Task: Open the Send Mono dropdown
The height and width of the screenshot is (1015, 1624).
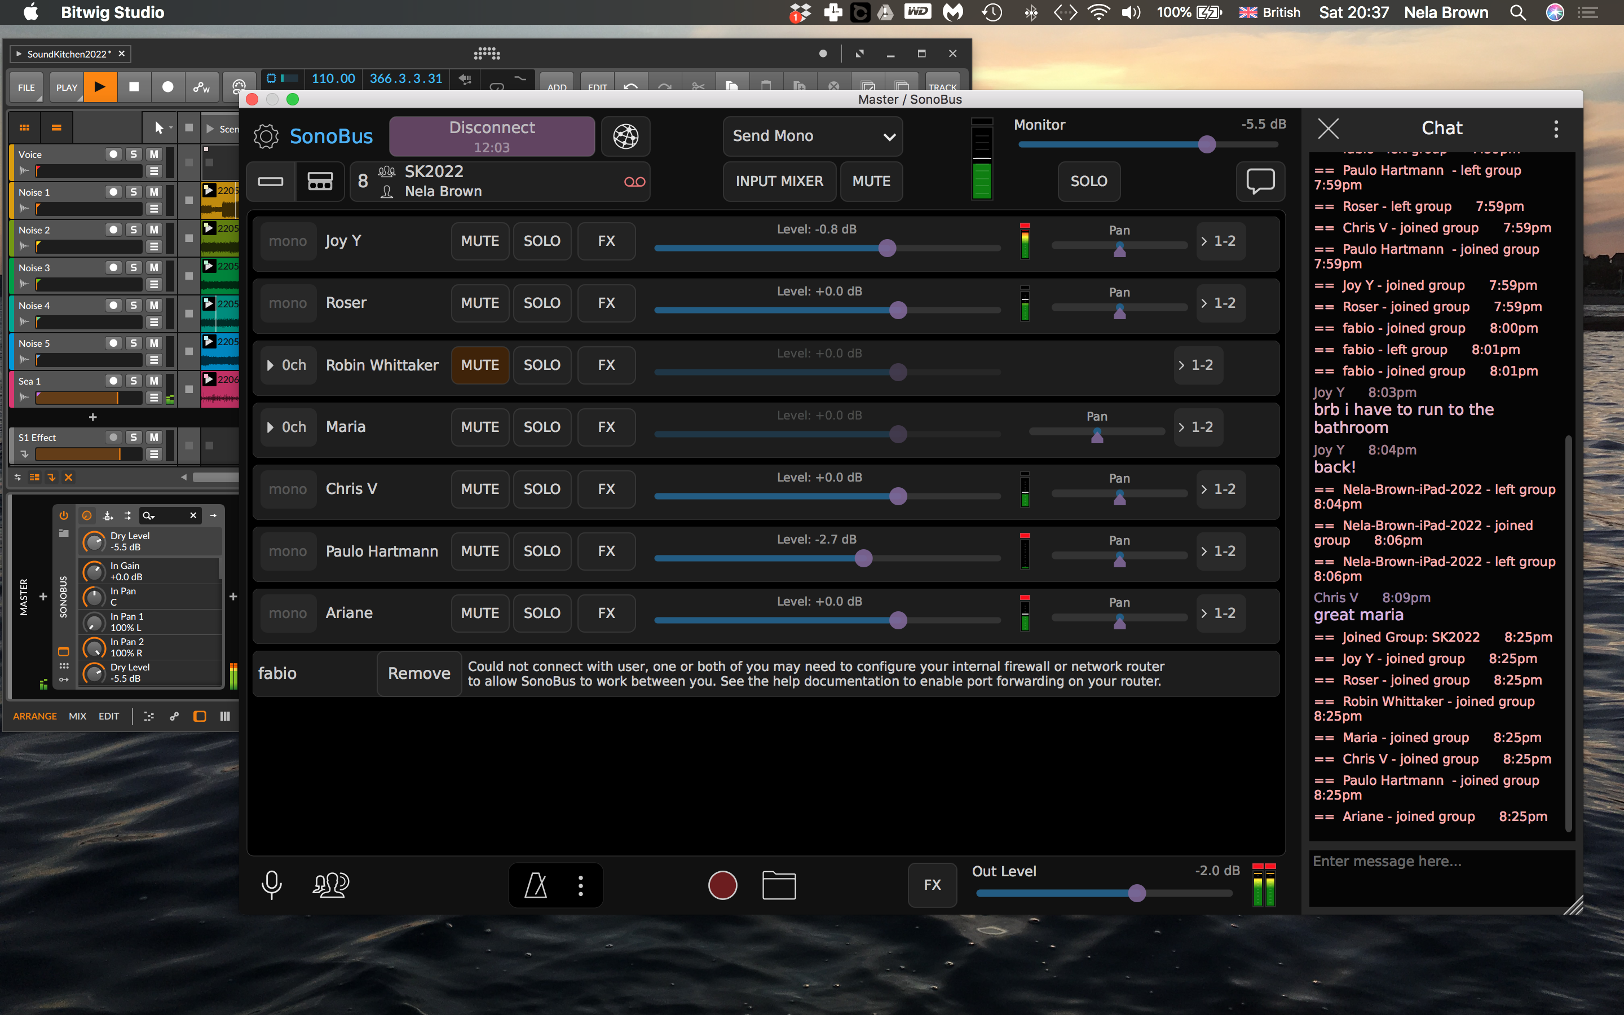Action: pyautogui.click(x=812, y=136)
